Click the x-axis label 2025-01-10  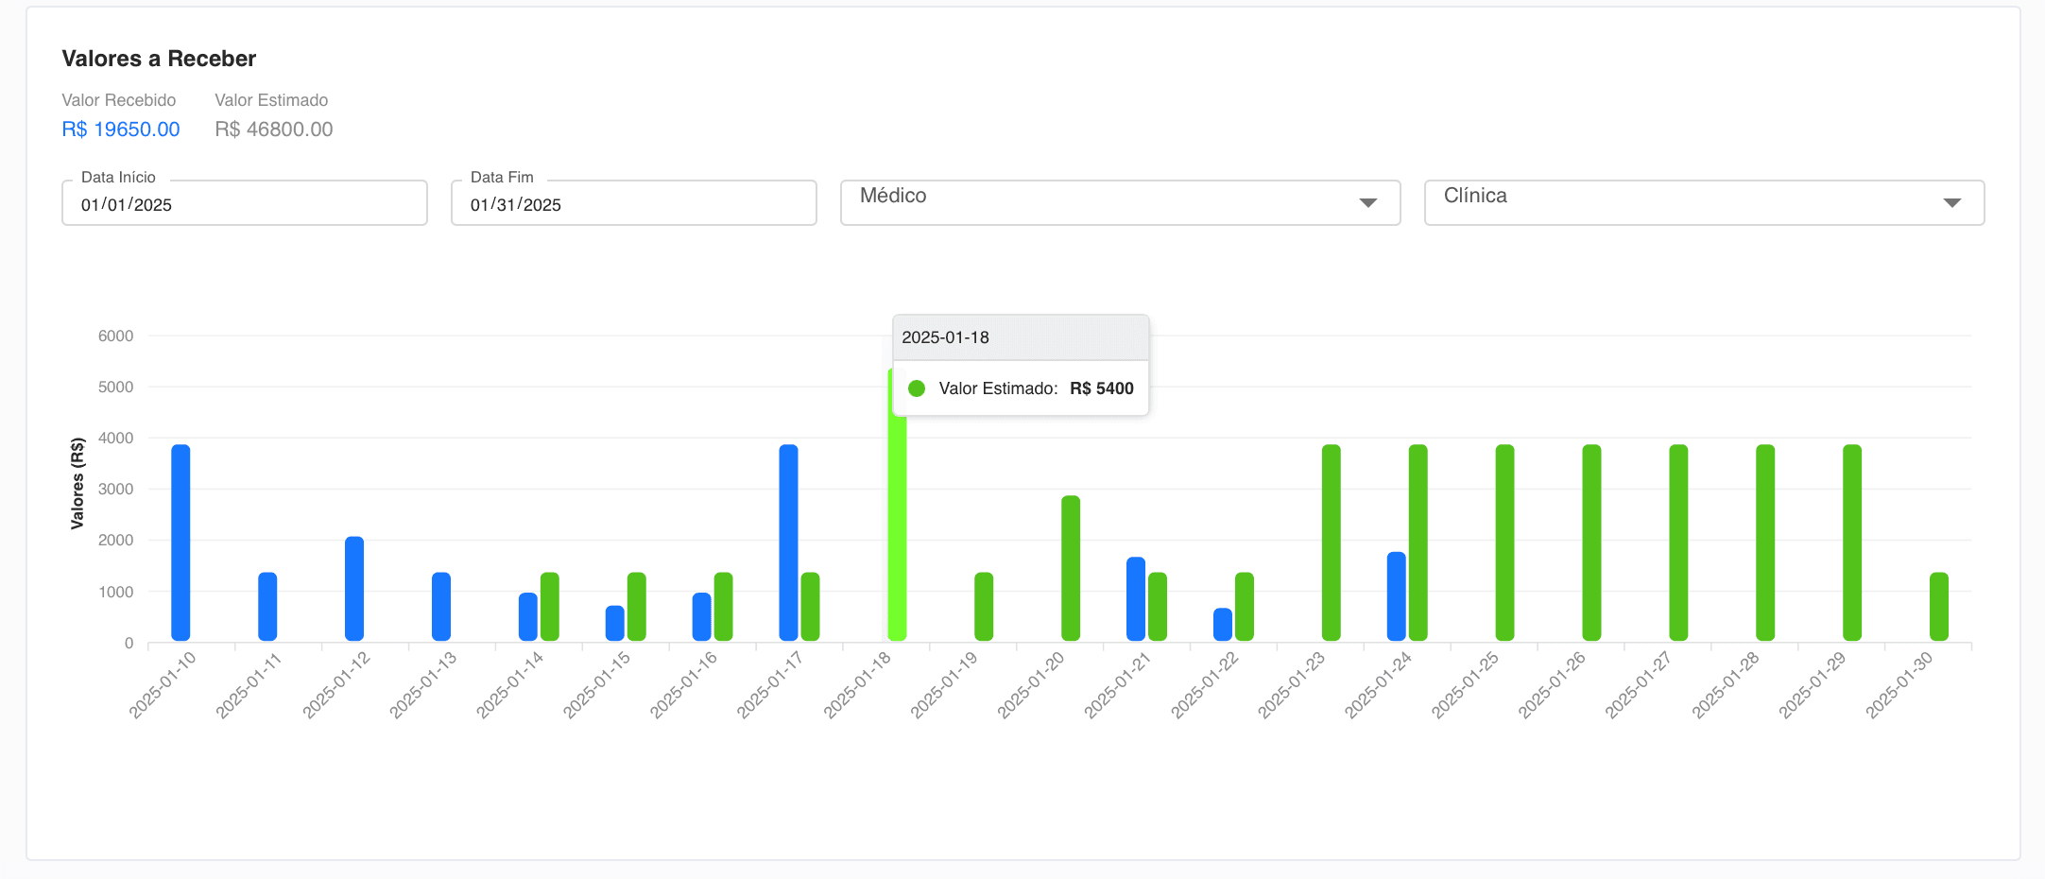click(163, 685)
